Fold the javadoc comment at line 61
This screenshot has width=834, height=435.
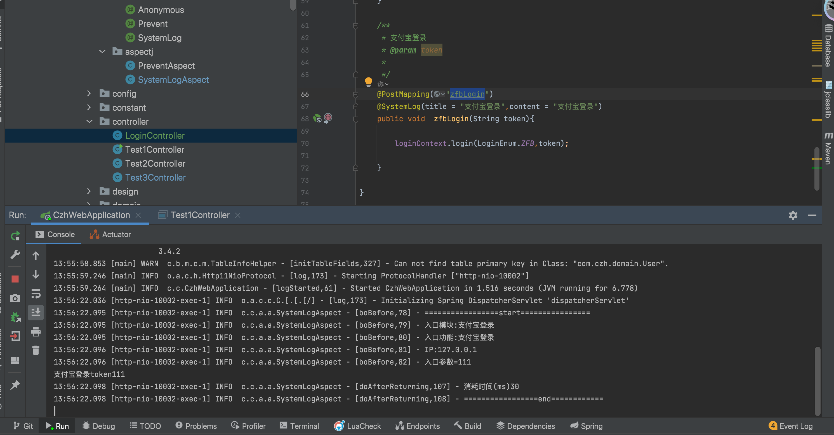(355, 25)
